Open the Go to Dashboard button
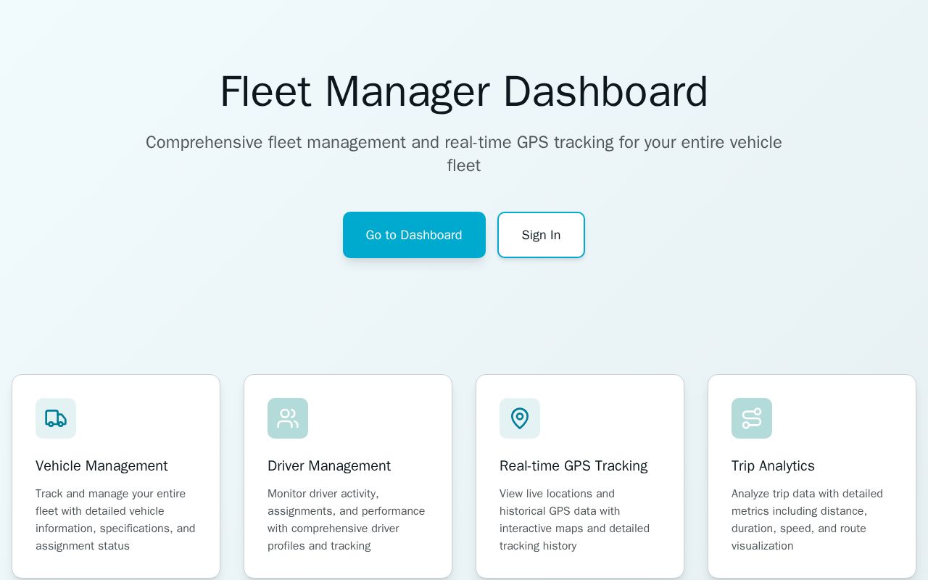 click(x=414, y=235)
